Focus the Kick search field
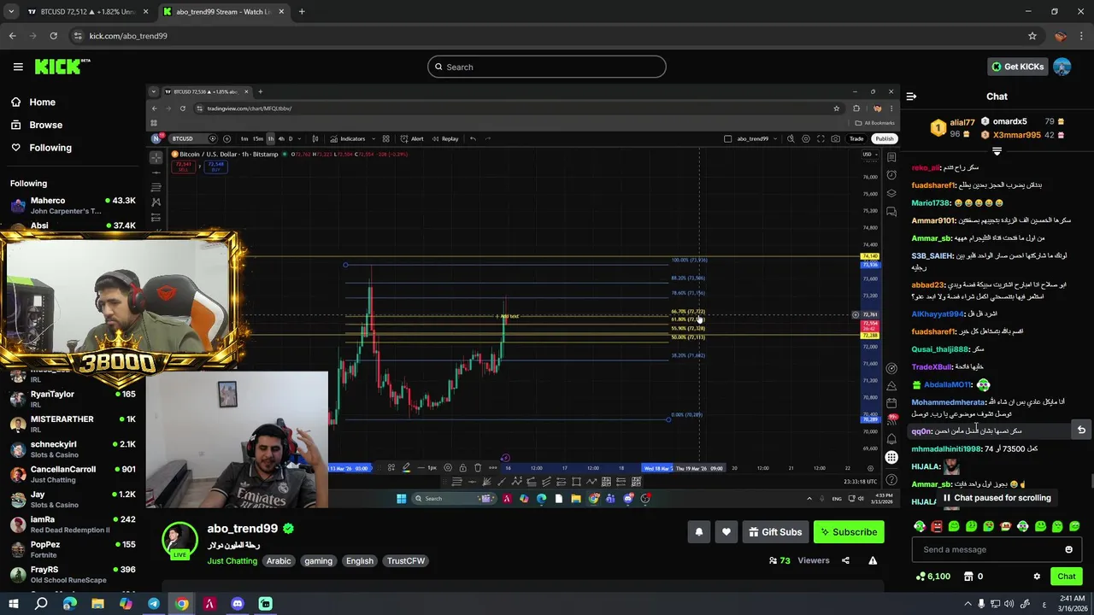This screenshot has height=615, width=1094. click(x=547, y=67)
